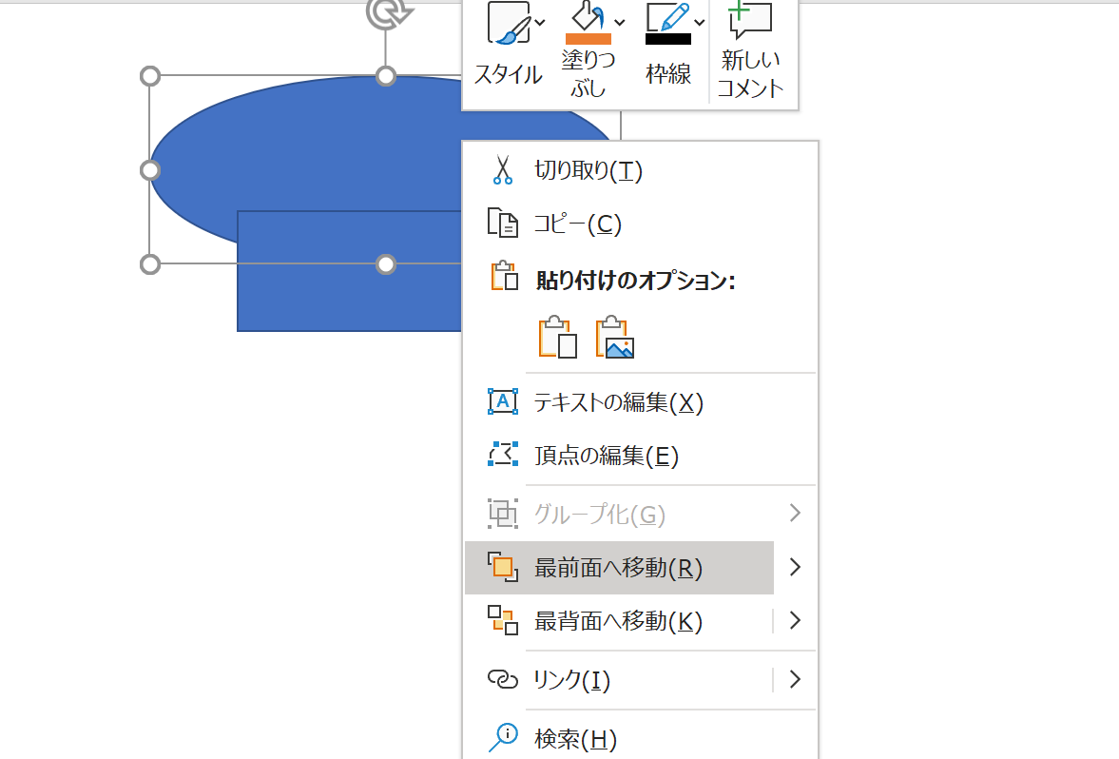The width and height of the screenshot is (1119, 759).
Task: Click the search magnifier info icon
Action: 503,737
